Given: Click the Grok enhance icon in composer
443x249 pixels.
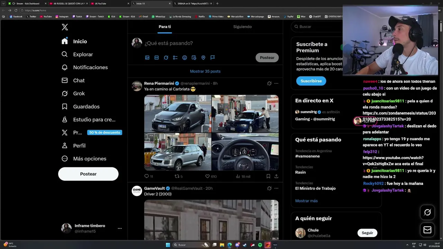Looking at the screenshot, I should coord(166,58).
